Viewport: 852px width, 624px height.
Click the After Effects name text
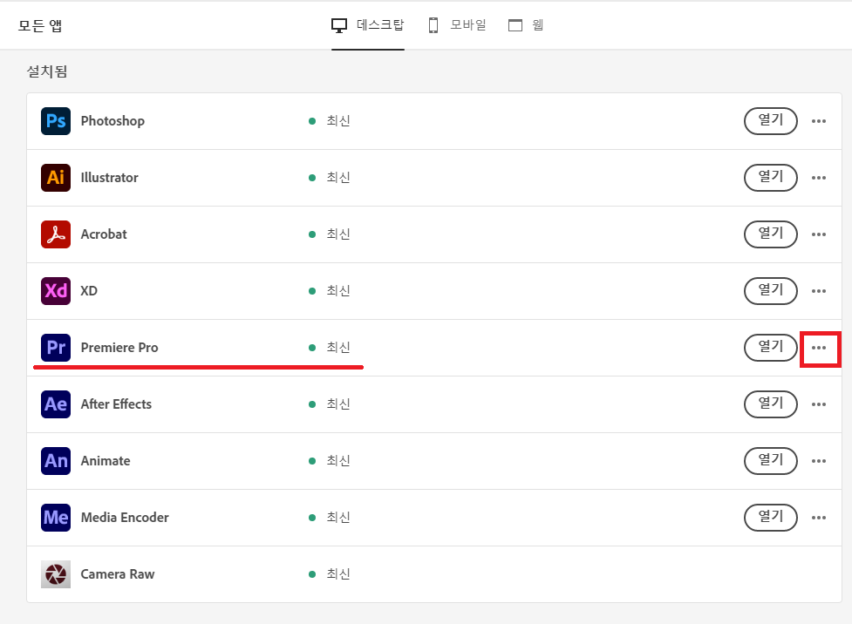click(x=116, y=404)
